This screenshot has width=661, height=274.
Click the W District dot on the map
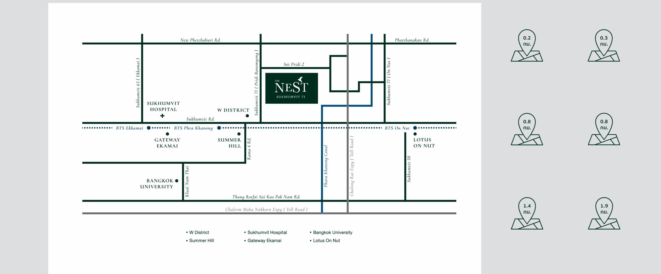point(247,116)
